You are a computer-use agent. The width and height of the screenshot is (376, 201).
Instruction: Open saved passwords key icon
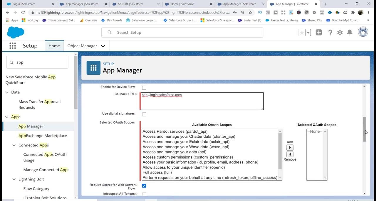235,13
